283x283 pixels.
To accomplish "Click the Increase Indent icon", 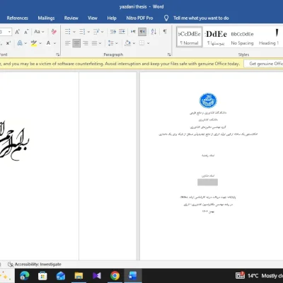I will [122, 32].
